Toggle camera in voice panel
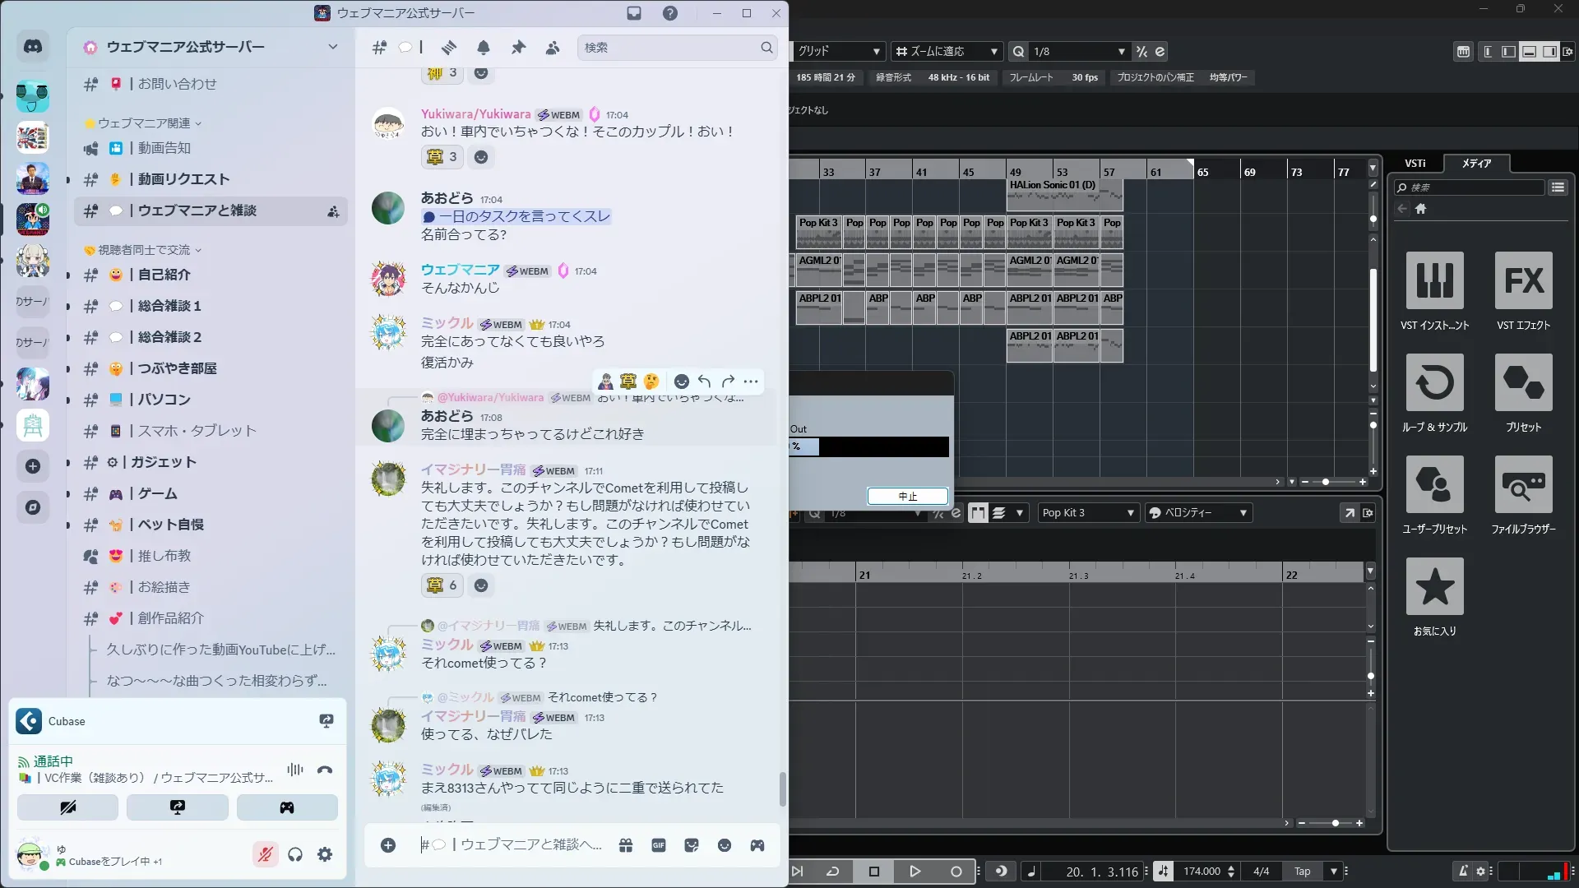The height and width of the screenshot is (888, 1579). point(67,807)
